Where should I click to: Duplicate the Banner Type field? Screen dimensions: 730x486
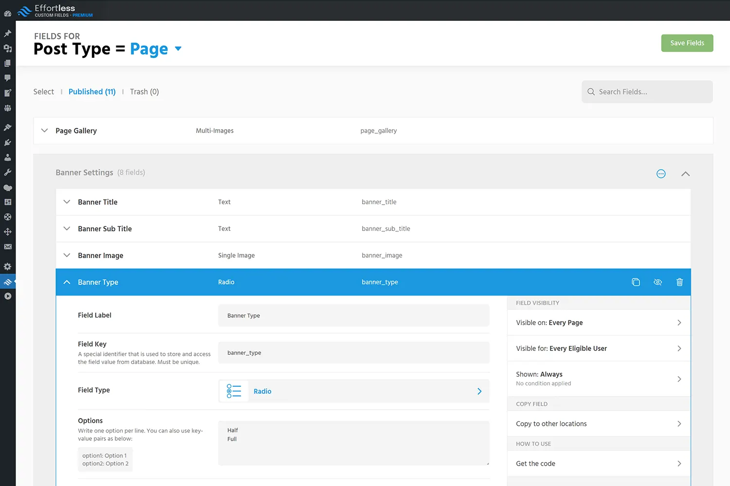coord(636,282)
